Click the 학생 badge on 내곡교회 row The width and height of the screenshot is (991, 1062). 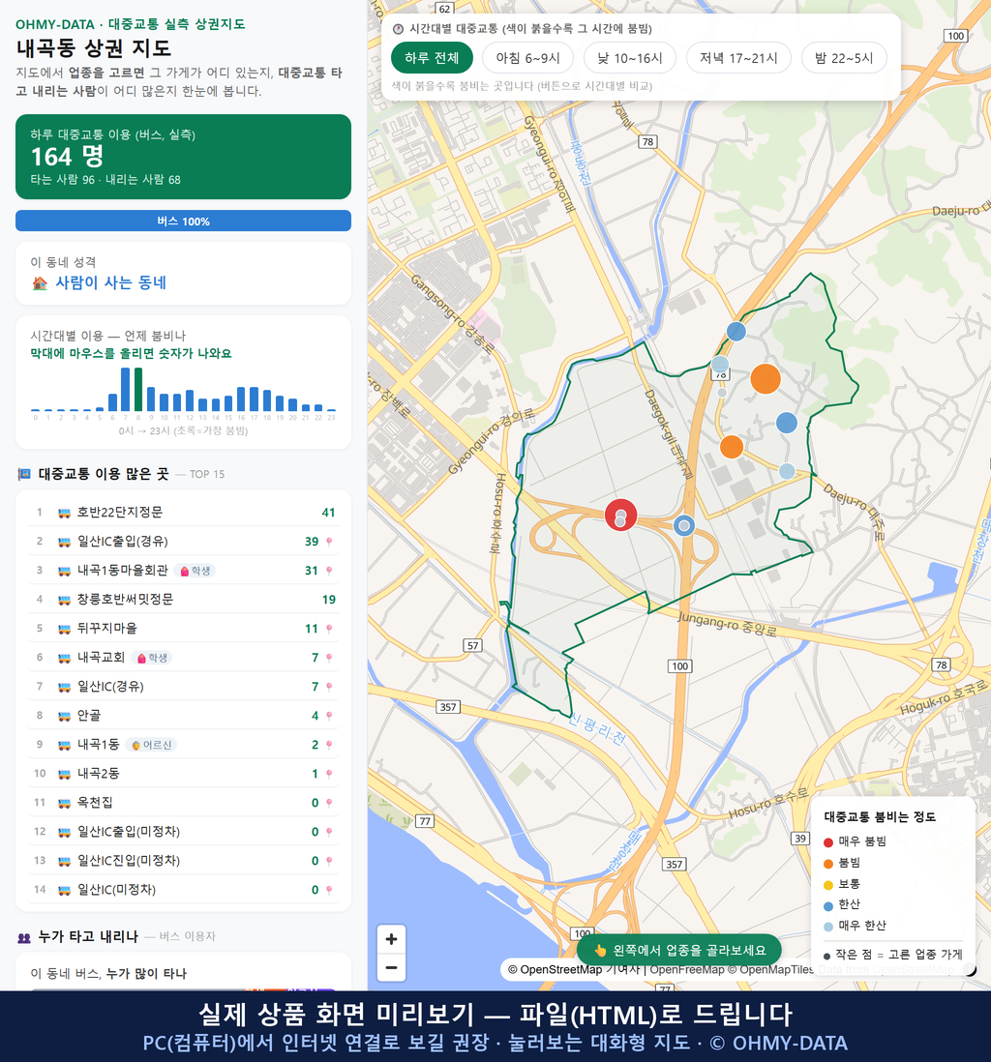[152, 658]
